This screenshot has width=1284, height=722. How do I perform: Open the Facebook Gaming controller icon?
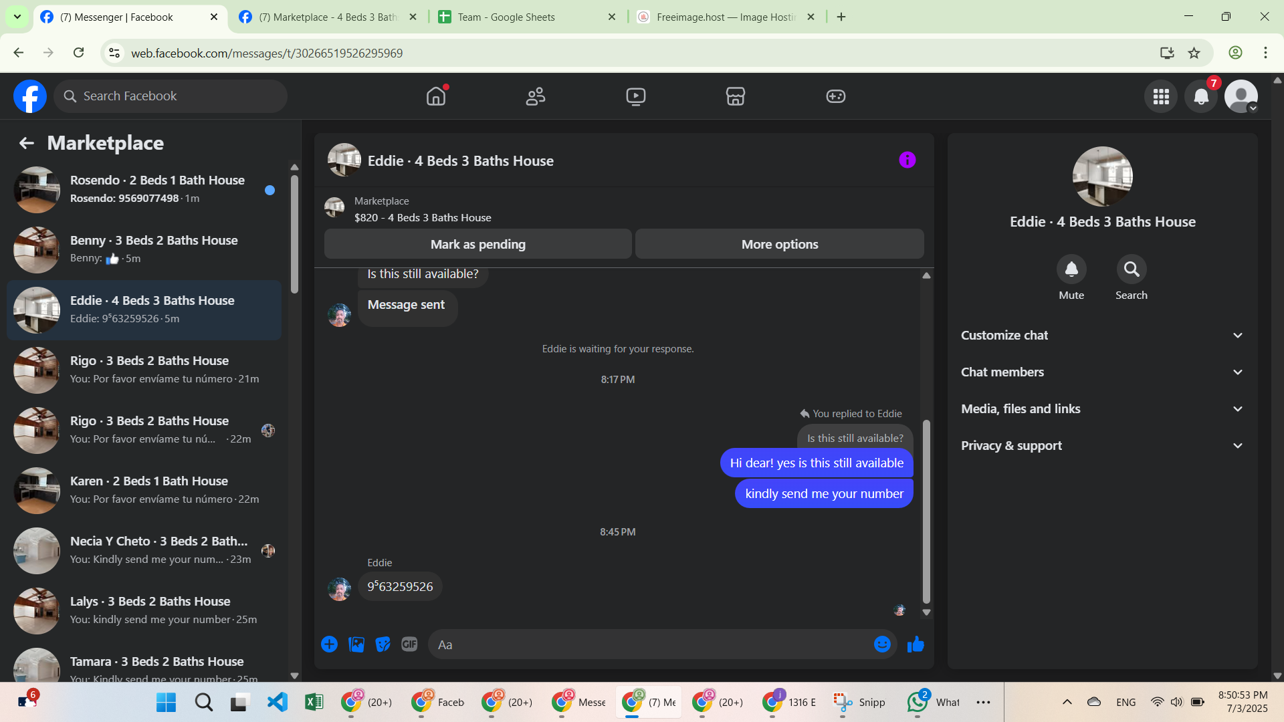coord(835,96)
